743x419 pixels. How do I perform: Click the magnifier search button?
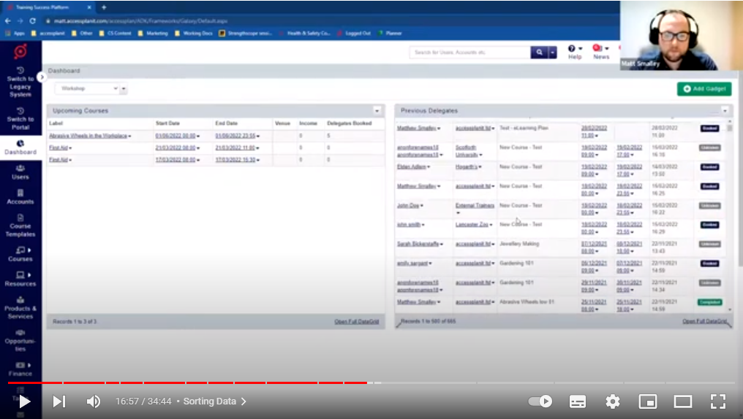click(539, 53)
